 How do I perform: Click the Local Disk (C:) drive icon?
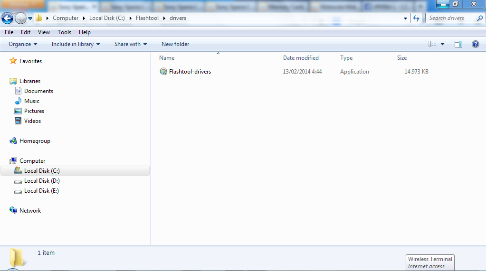point(18,171)
